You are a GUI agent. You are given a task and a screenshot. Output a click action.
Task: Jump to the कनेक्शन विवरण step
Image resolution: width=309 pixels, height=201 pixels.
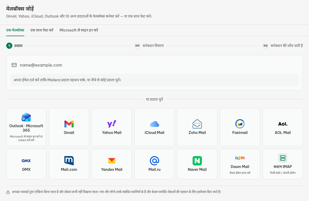149,46
